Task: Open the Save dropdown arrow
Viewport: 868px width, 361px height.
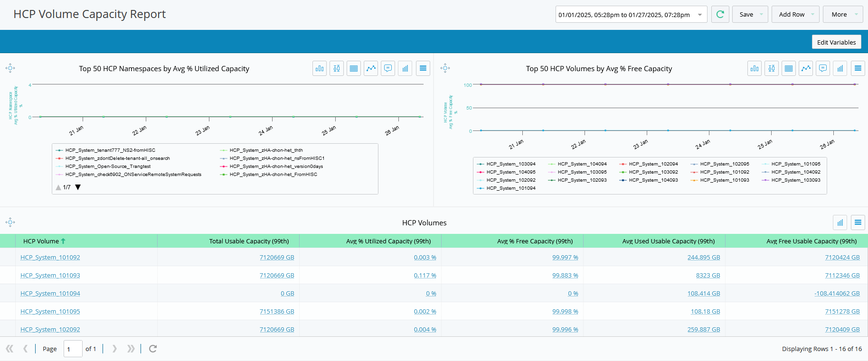Action: (761, 14)
